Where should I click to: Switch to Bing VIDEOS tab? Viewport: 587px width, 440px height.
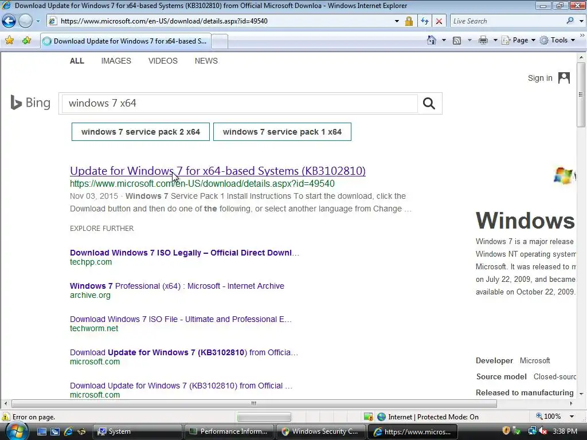pyautogui.click(x=163, y=61)
